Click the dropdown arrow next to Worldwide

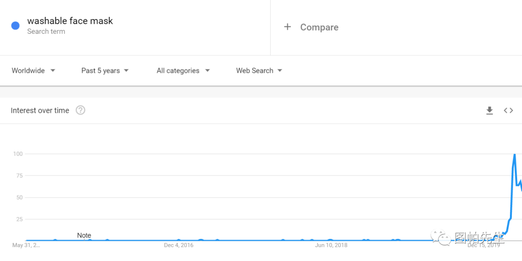[53, 70]
